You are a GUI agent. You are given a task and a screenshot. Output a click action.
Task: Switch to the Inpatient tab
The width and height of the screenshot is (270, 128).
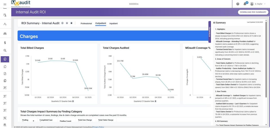[113, 23]
